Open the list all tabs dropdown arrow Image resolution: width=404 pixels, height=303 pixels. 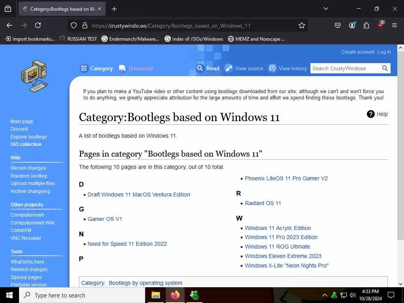tap(325, 9)
